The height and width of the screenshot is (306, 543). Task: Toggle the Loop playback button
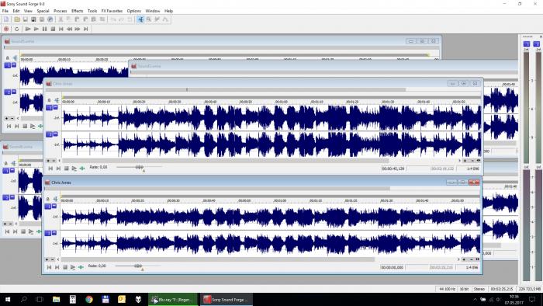point(16,29)
